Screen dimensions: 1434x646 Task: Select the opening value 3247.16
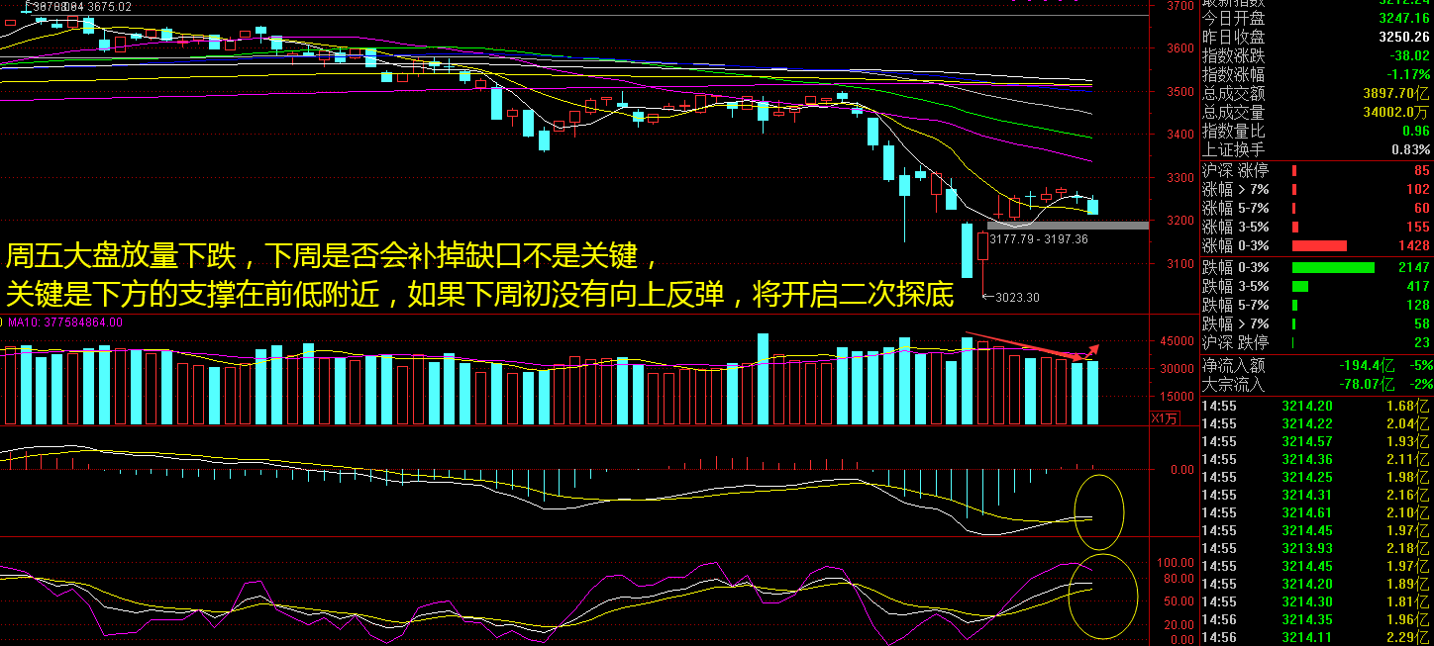(1404, 18)
